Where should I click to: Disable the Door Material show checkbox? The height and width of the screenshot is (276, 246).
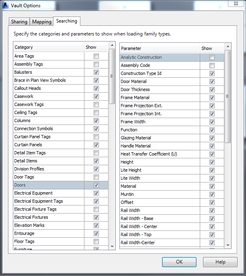pyautogui.click(x=212, y=82)
